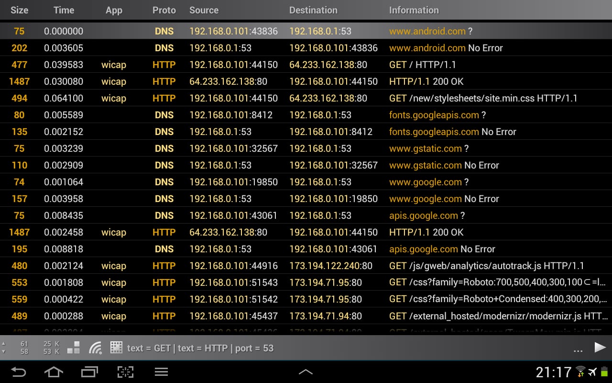Tap the packet counter up/down arrows
This screenshot has height=383, width=612.
(4, 348)
